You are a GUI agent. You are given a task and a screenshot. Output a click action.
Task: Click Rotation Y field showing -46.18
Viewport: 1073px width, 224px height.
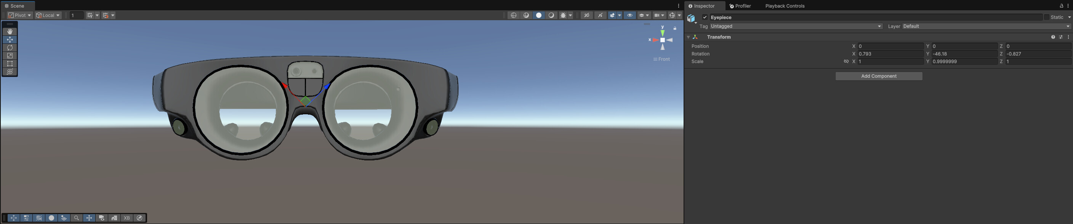pyautogui.click(x=964, y=54)
